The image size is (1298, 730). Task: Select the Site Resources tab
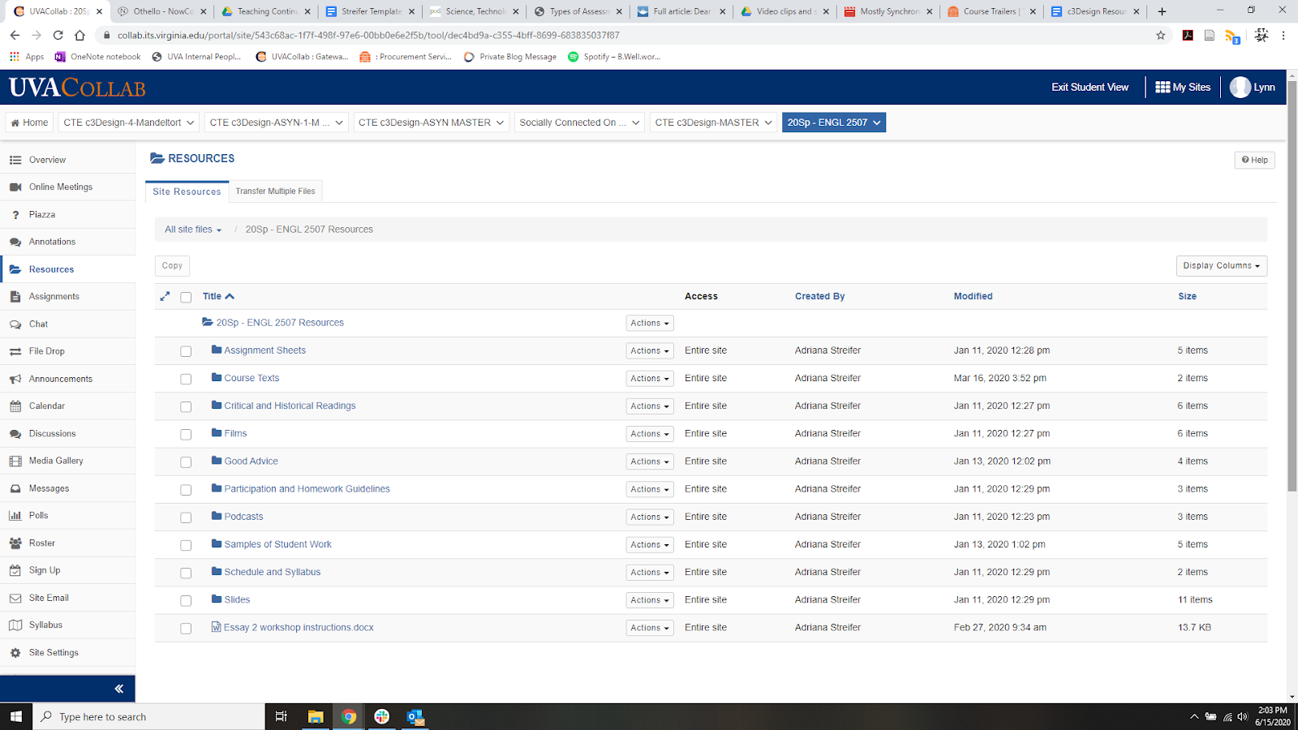[x=187, y=191]
